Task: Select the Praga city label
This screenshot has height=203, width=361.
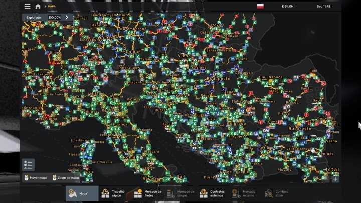Action: pyautogui.click(x=167, y=25)
